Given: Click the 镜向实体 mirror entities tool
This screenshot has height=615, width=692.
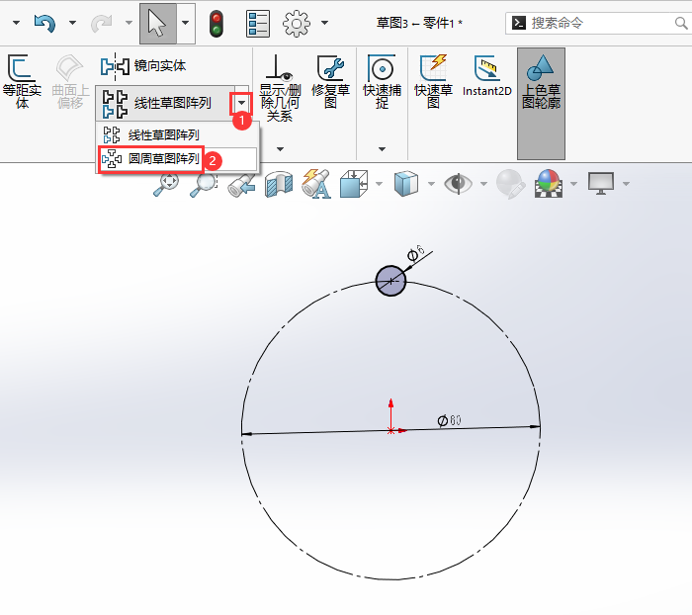Looking at the screenshot, I should click(x=143, y=66).
